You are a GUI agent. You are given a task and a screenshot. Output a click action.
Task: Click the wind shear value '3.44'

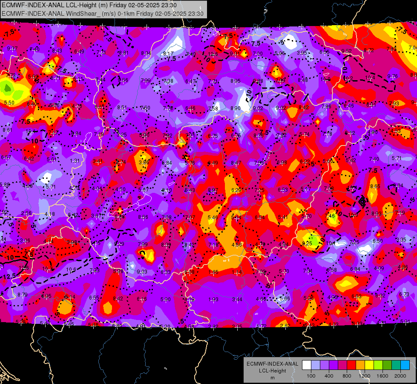coord(237,300)
